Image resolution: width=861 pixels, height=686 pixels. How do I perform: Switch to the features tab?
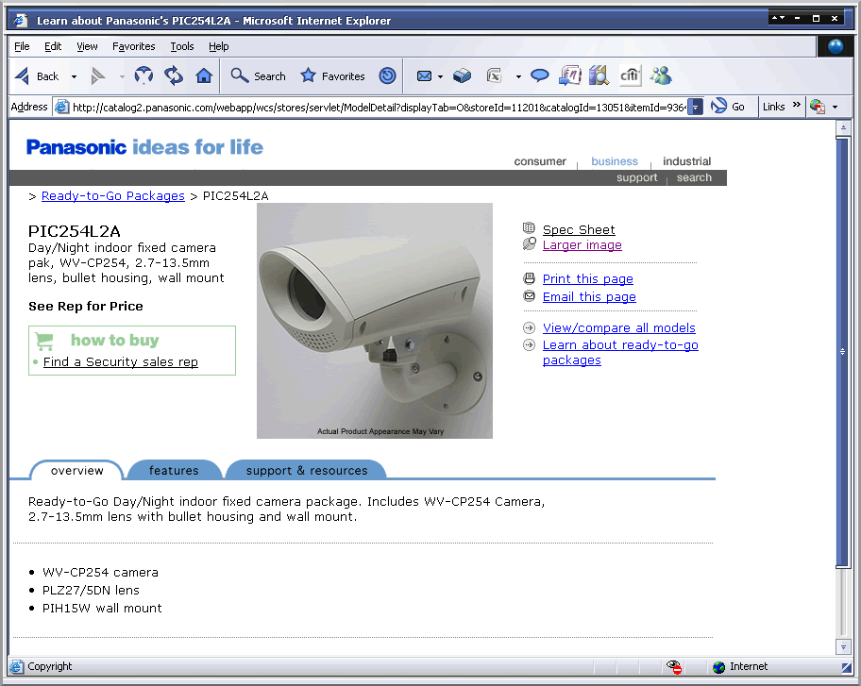tap(174, 470)
